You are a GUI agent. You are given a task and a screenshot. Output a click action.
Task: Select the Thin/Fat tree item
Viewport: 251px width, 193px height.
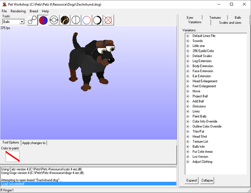[x=198, y=131]
